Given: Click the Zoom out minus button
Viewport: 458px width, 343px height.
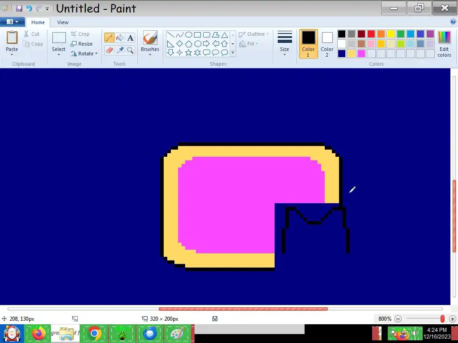Looking at the screenshot, I should (398, 319).
